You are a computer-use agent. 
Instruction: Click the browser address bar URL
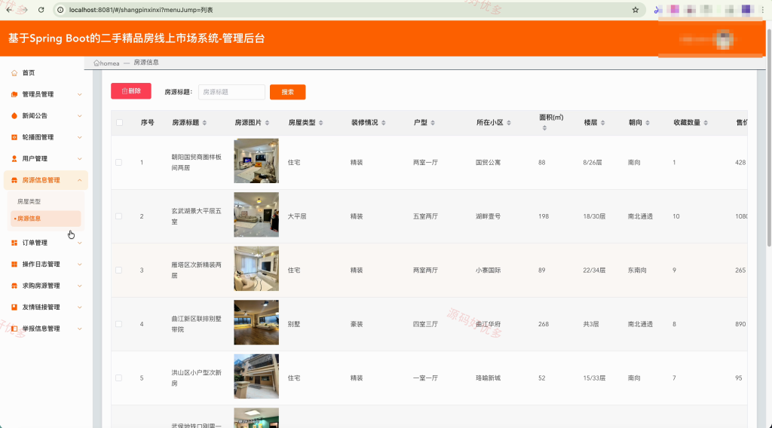tap(141, 10)
